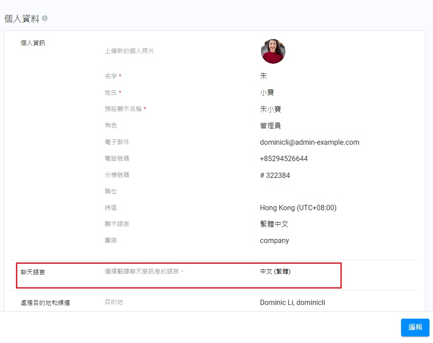Click the 個人資料 page heading
The image size is (433, 343).
click(22, 19)
